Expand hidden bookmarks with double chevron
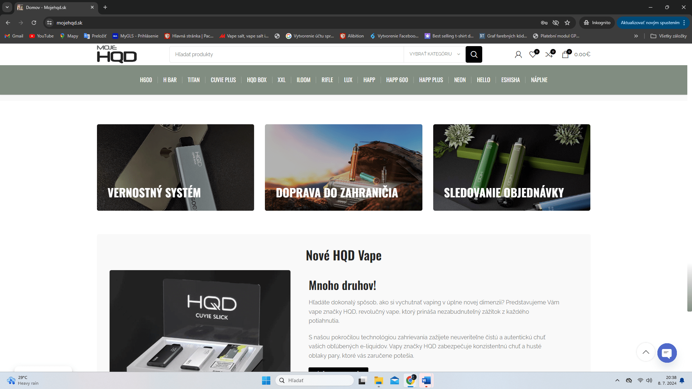 636,36
